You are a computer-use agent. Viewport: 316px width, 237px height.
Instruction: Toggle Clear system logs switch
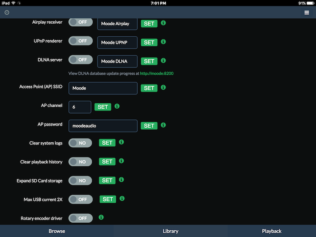(80, 143)
